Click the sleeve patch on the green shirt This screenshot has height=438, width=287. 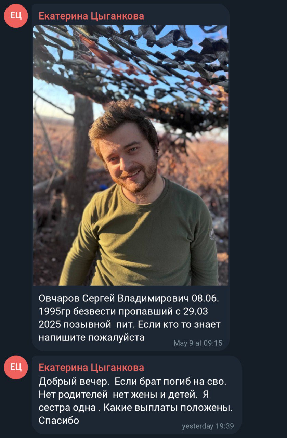point(212,234)
